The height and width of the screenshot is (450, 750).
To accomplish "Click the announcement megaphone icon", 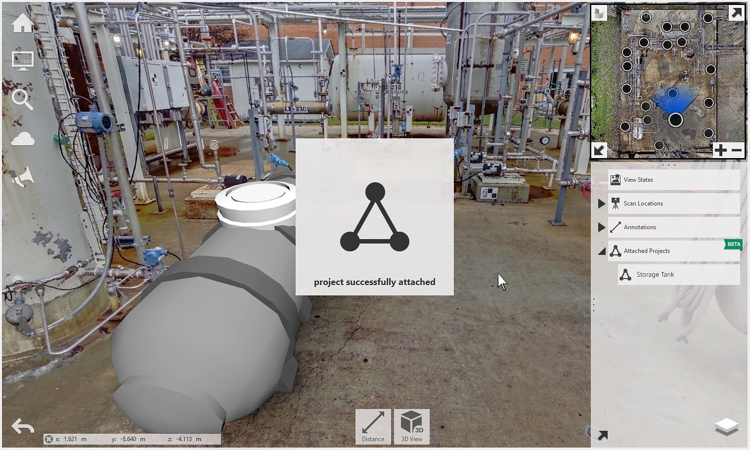I will click(x=22, y=177).
